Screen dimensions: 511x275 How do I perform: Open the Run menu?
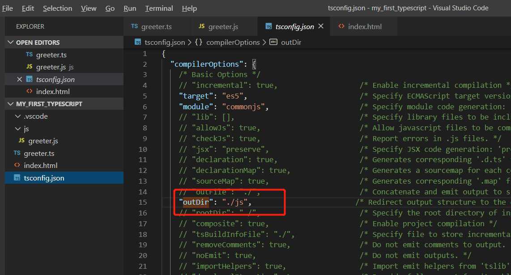[x=130, y=8]
